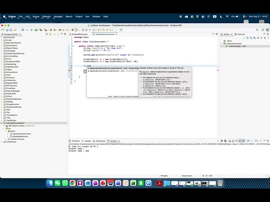Expand the TwoDArrays project
Viewport: 270px width, 202px height.
click(2, 142)
